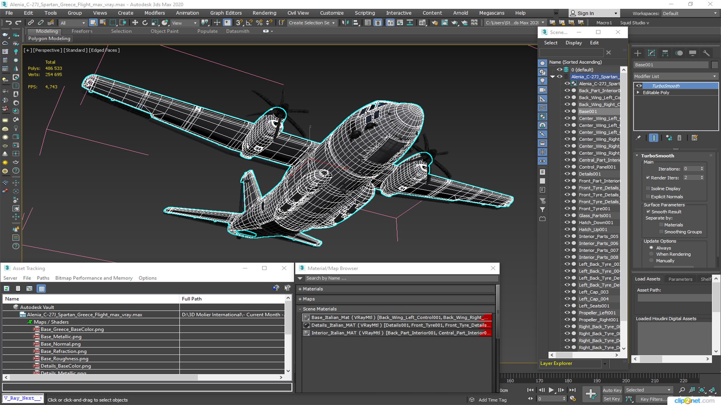
Task: Hide Base001 layer item via eye
Action: click(567, 111)
